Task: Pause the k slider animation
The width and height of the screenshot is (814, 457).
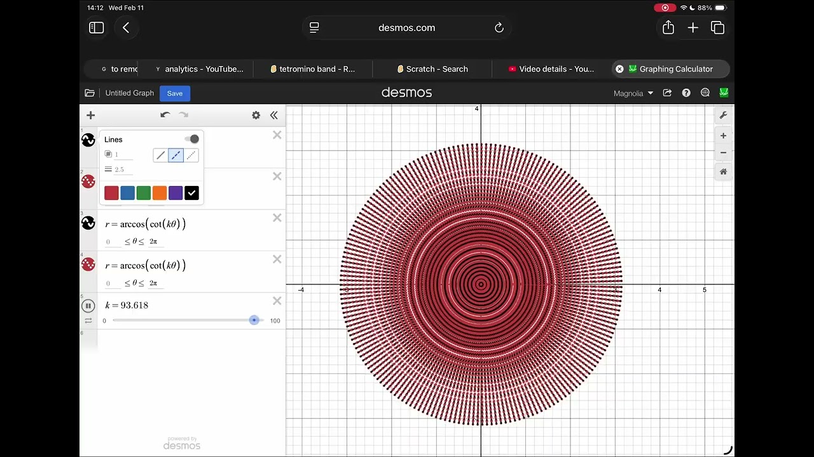Action: (88, 306)
